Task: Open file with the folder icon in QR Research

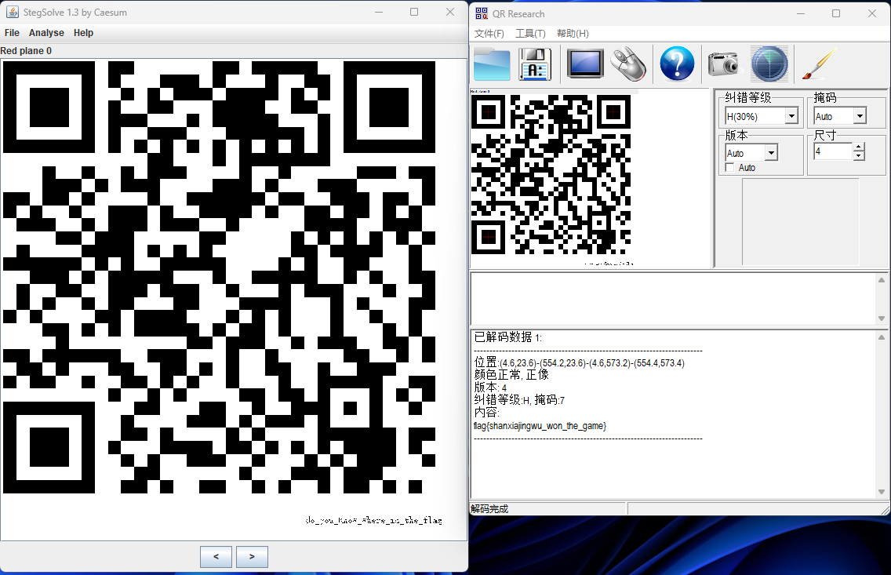Action: (x=492, y=64)
